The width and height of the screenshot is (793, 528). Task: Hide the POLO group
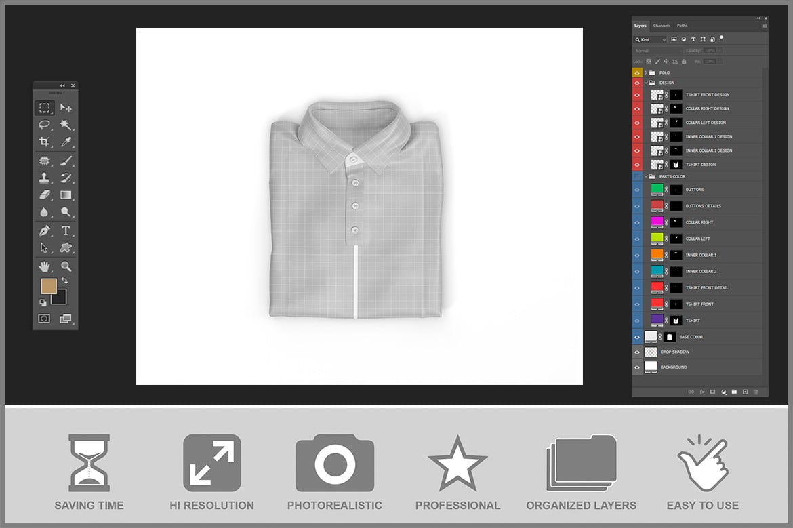point(637,73)
